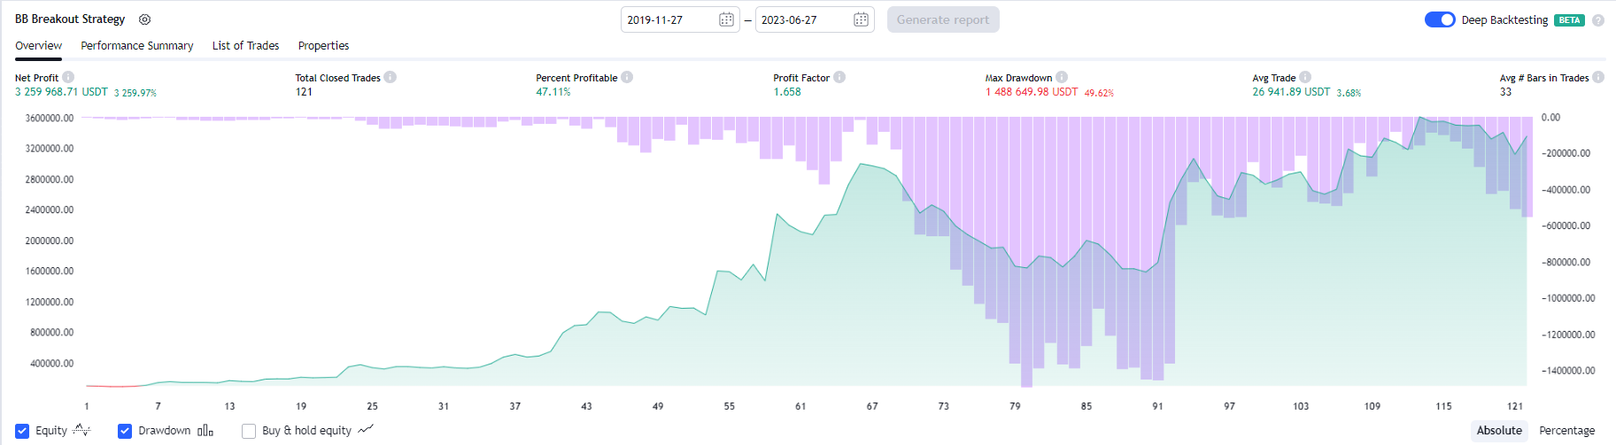Click the end date 2023-06-27 field

tap(803, 19)
